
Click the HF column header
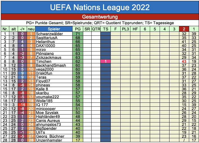(135, 29)
